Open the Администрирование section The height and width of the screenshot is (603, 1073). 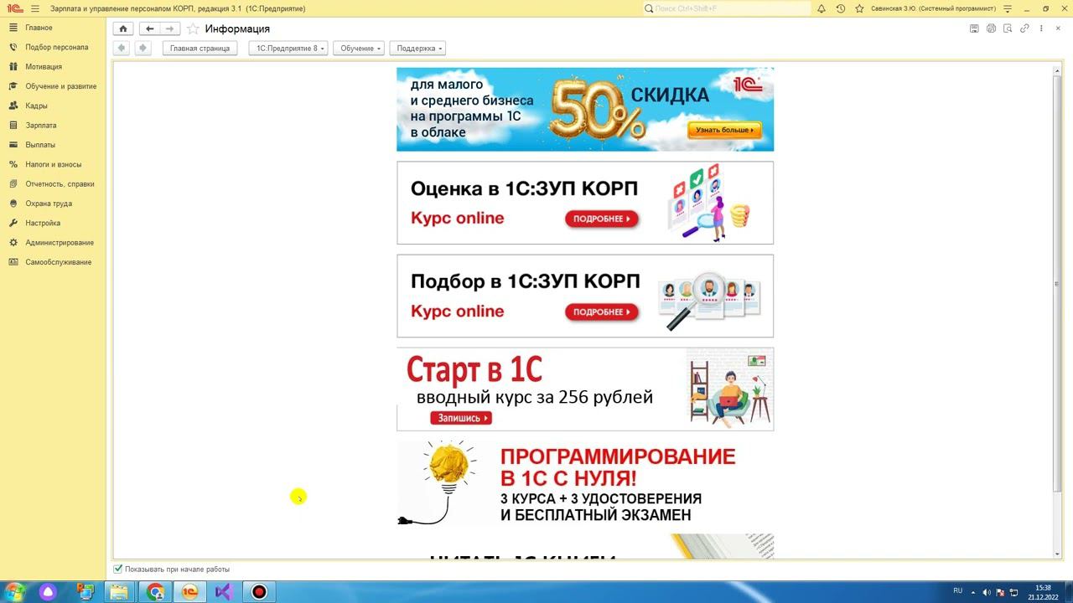(x=53, y=243)
